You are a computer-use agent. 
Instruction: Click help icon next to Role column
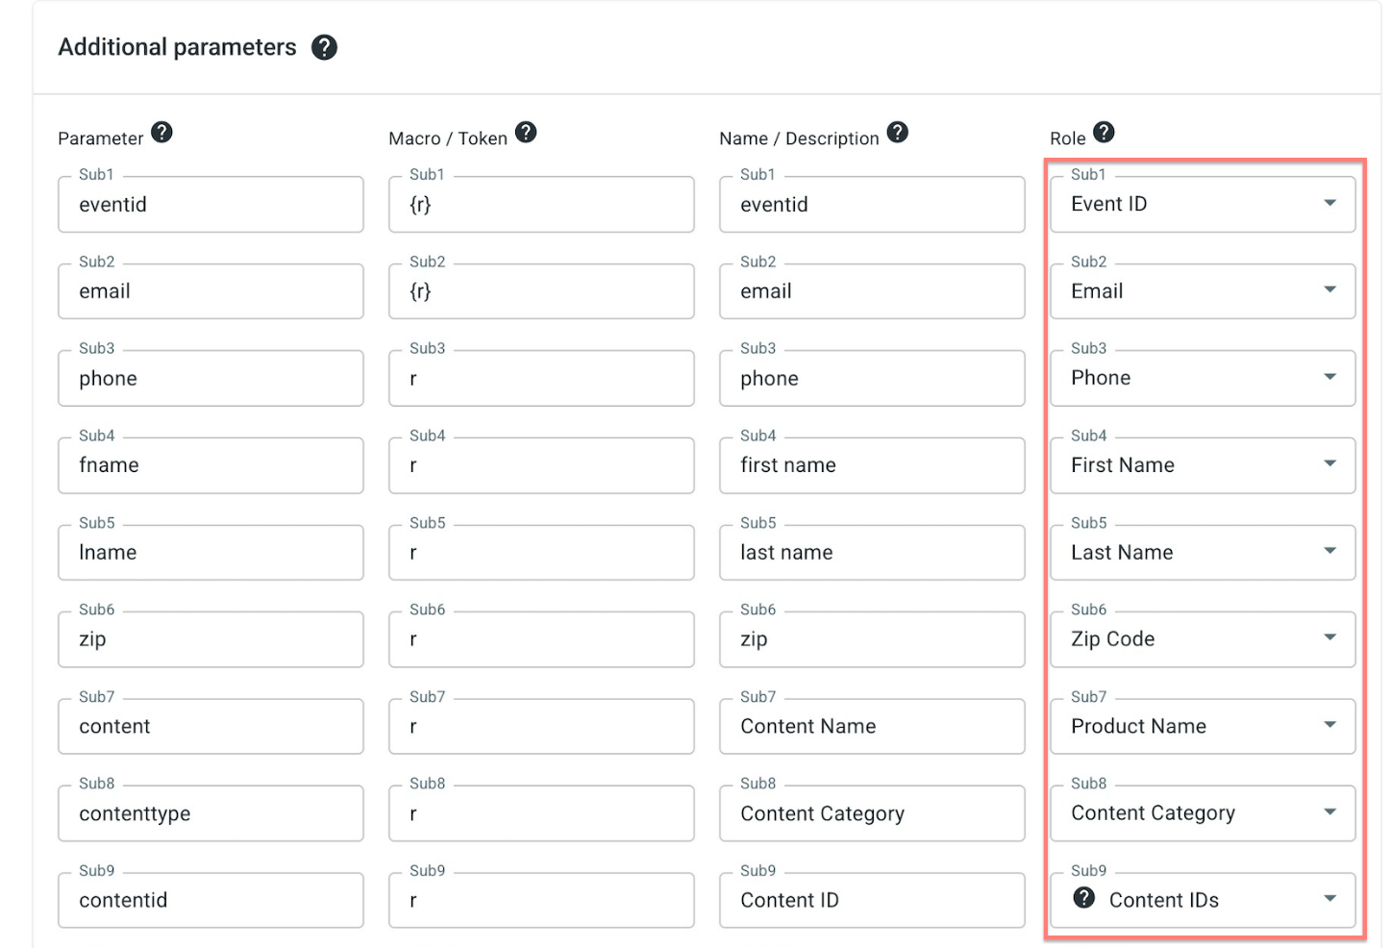[x=1104, y=132]
